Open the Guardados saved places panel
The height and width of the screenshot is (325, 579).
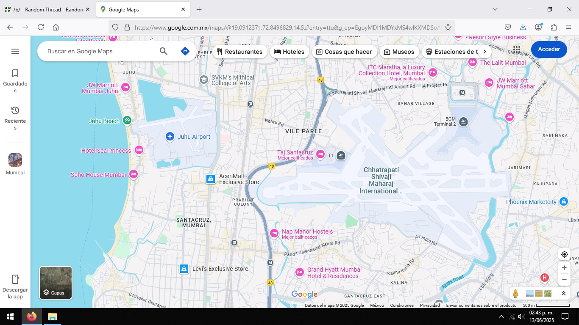[15, 81]
